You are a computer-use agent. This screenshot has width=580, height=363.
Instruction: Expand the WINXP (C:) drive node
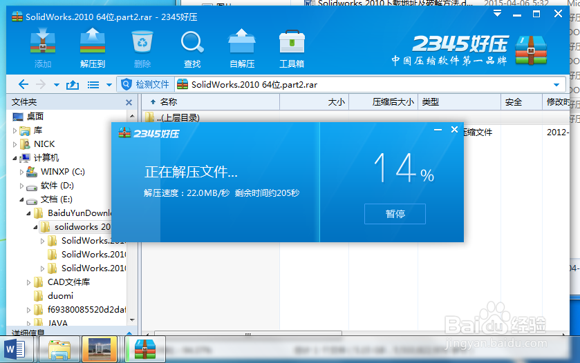click(22, 172)
